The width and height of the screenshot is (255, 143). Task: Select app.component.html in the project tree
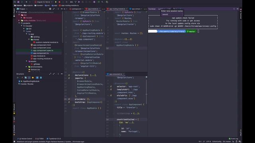click(x=42, y=45)
